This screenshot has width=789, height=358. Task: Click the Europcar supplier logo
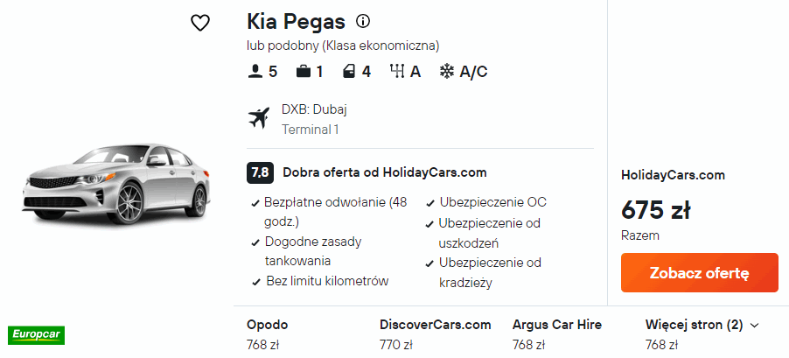37,333
